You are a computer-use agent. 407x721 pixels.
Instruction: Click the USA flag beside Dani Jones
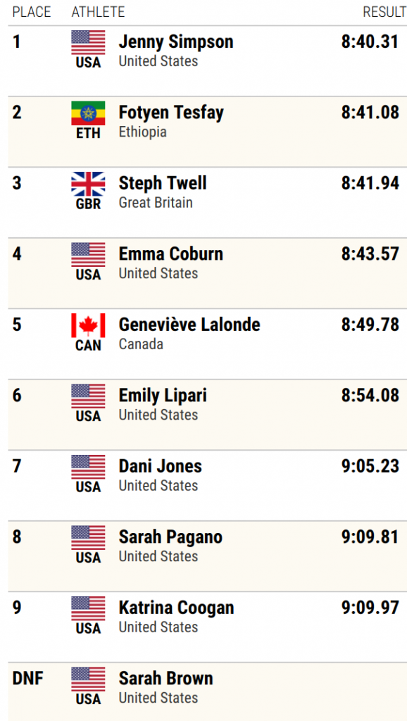tap(88, 468)
